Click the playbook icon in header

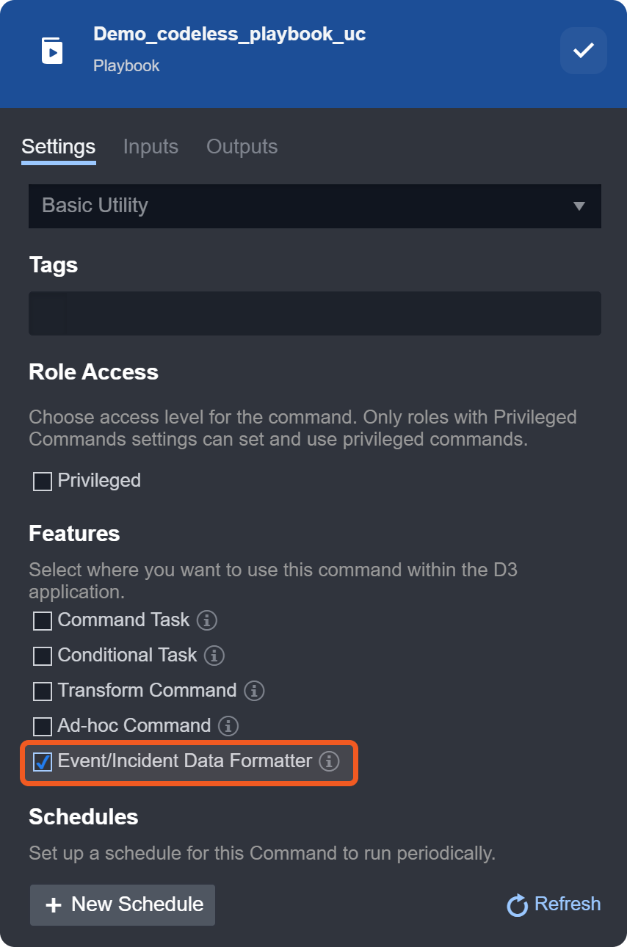[x=52, y=50]
